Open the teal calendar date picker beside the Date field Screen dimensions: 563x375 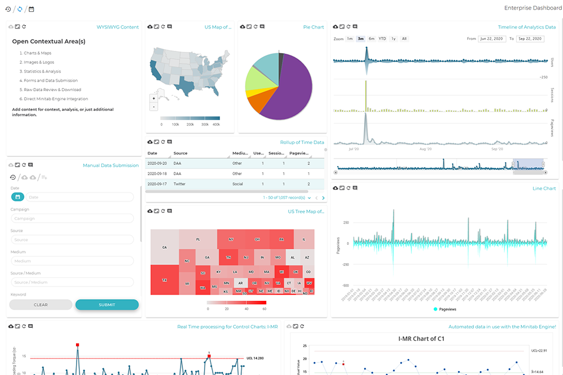click(x=17, y=196)
